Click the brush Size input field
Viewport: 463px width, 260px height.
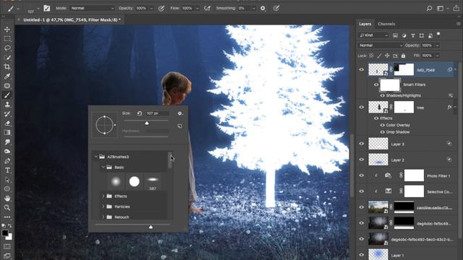click(x=157, y=113)
